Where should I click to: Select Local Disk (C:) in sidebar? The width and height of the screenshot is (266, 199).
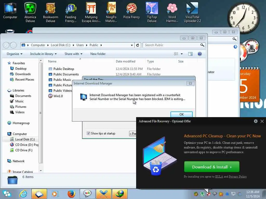(25, 139)
